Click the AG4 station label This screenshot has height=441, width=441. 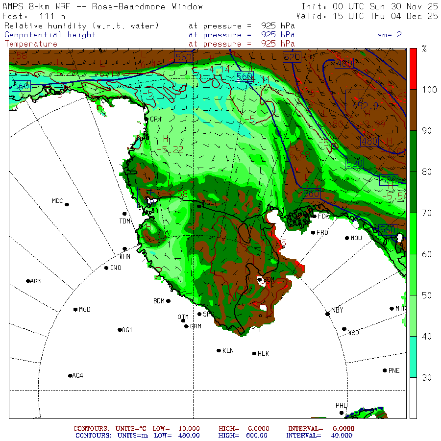point(77,375)
